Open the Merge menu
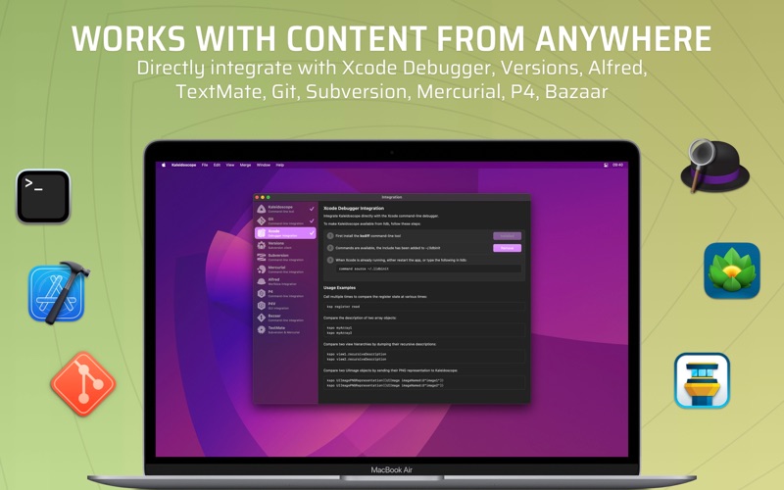The image size is (784, 490). tap(246, 165)
